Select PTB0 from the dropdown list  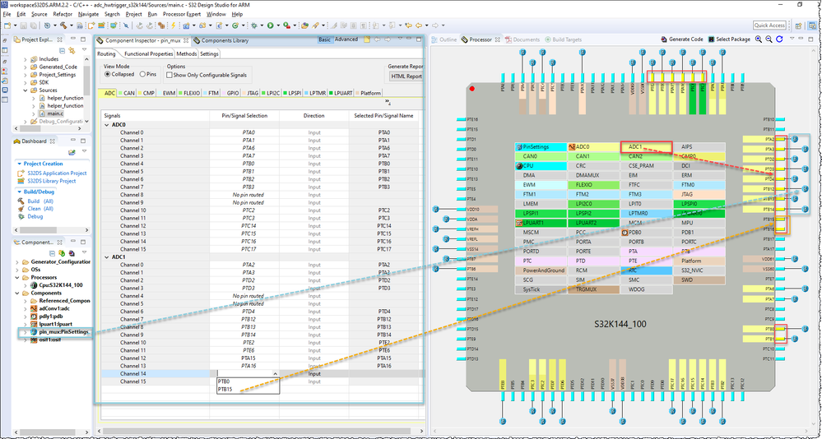223,381
